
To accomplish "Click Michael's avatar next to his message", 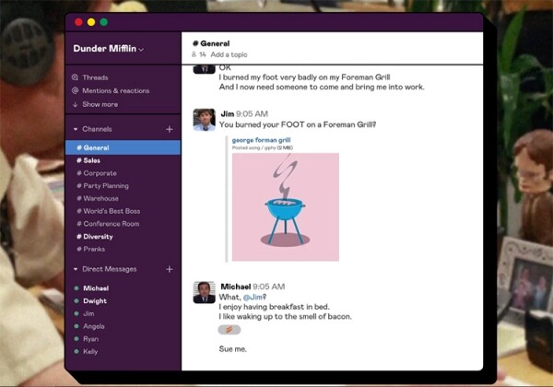I will (204, 291).
